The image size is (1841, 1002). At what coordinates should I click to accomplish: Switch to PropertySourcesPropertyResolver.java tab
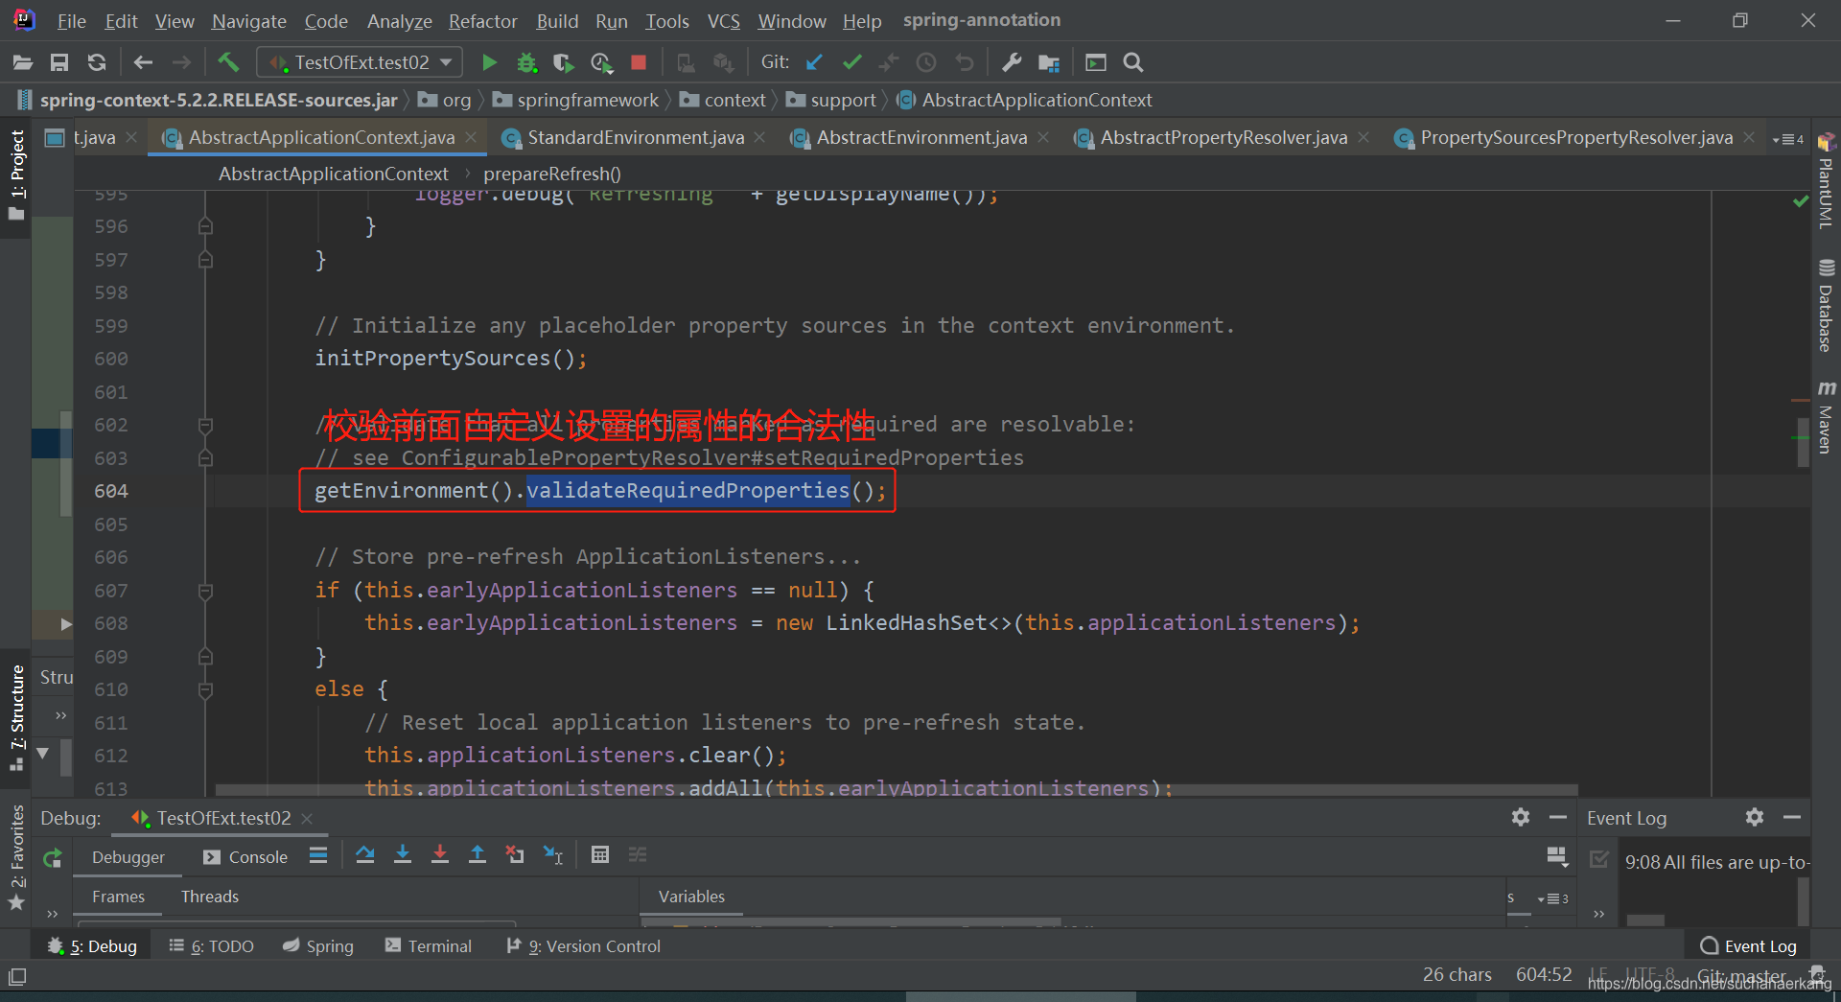[x=1576, y=137]
